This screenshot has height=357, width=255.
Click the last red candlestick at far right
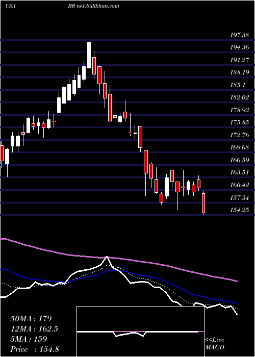click(x=203, y=203)
